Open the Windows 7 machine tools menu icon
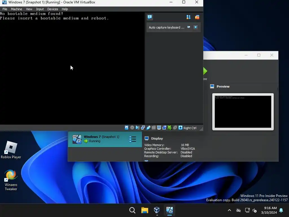 pos(133,139)
